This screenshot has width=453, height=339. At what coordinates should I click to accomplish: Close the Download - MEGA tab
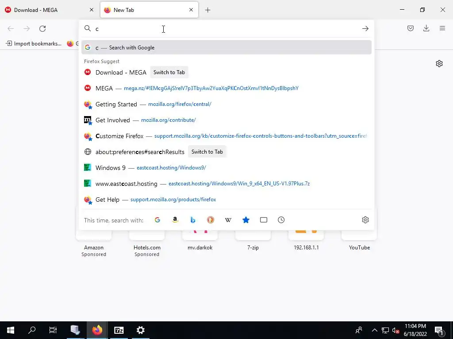(x=92, y=10)
